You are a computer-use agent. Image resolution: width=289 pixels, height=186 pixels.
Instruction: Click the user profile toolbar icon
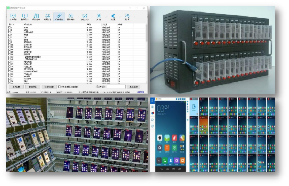point(127,17)
